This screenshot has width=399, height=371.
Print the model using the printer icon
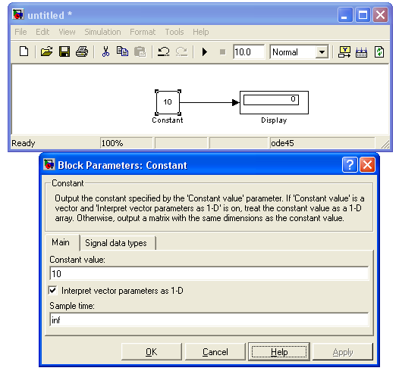(82, 51)
